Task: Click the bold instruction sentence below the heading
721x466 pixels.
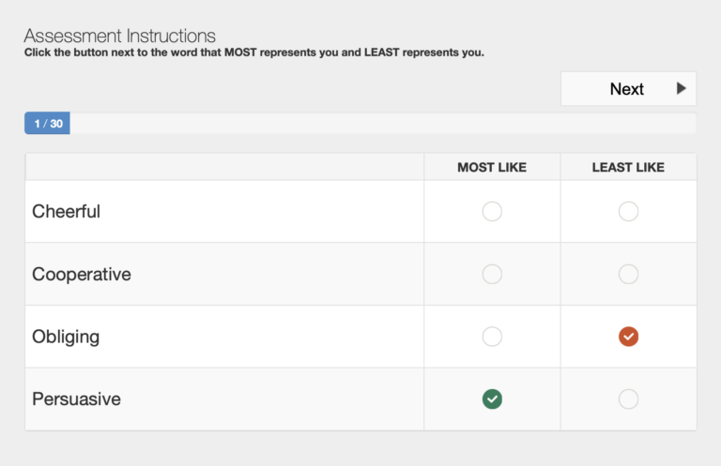Action: coord(254,53)
